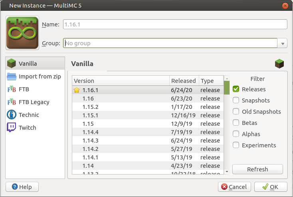Enable the Snapshots filter

[236, 100]
